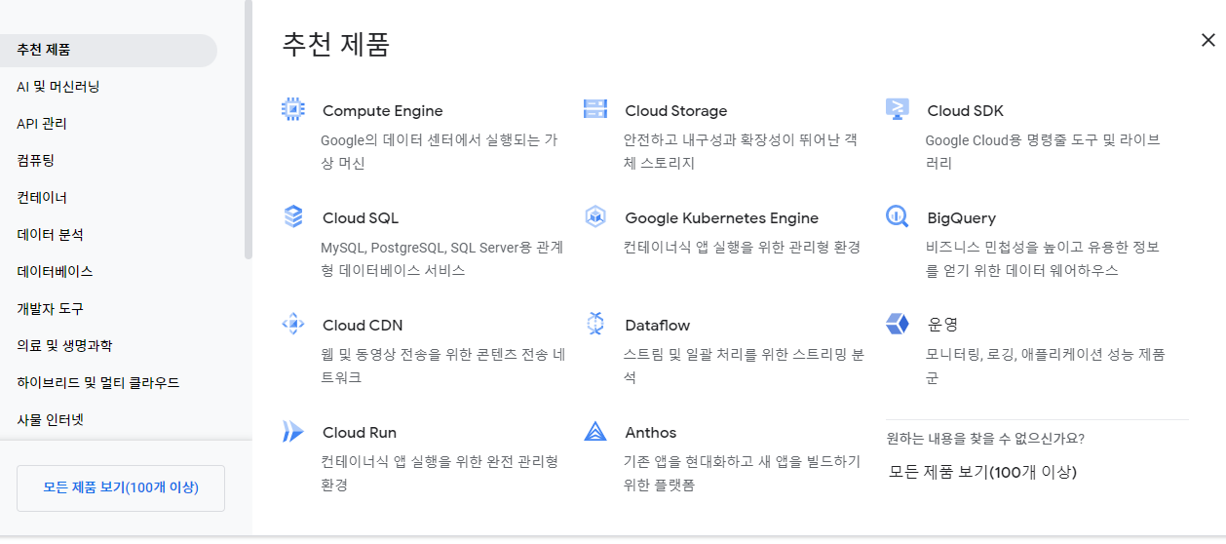Select 컴퓨팅 in the sidebar

34,161
